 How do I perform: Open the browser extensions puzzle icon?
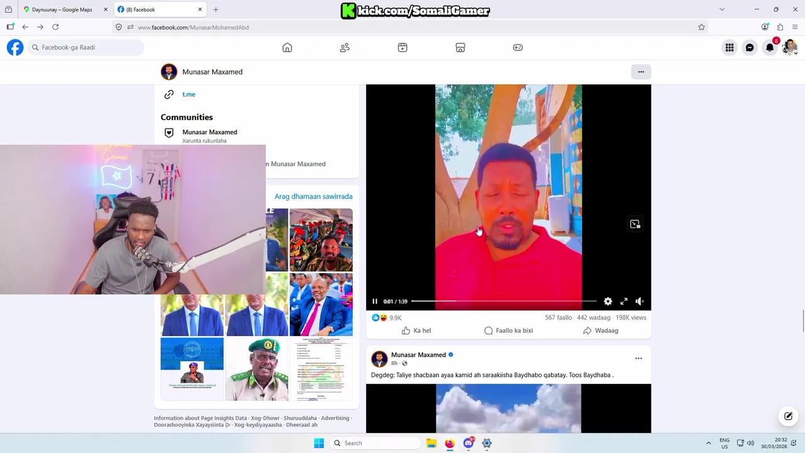[780, 27]
